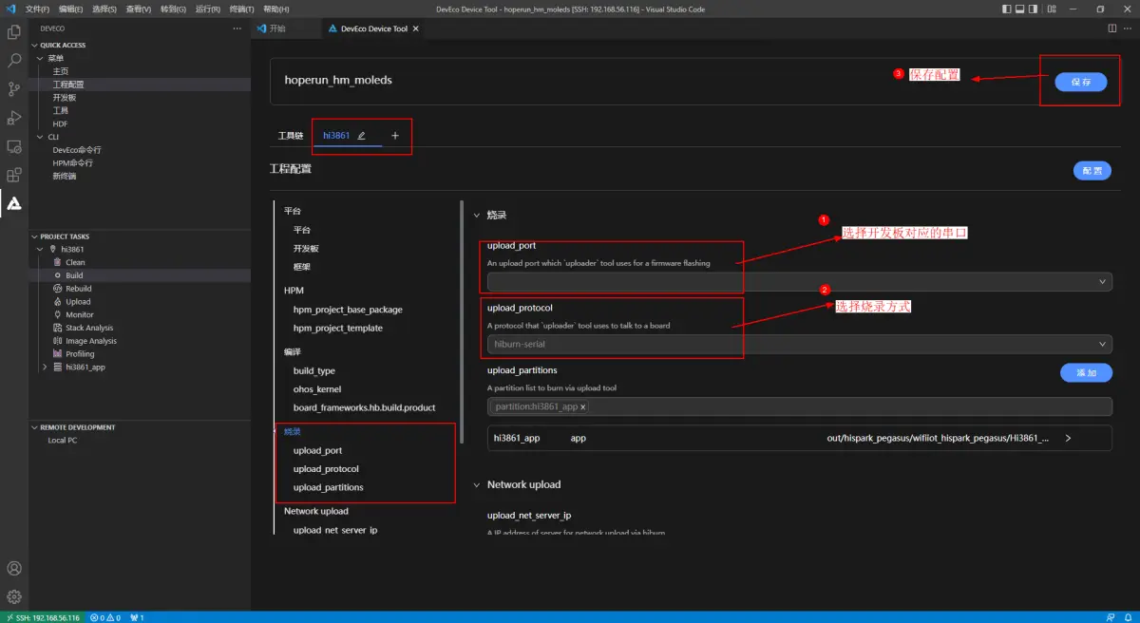Toggle bottom panel layout icon
The image size is (1140, 623).
[x=1020, y=9]
